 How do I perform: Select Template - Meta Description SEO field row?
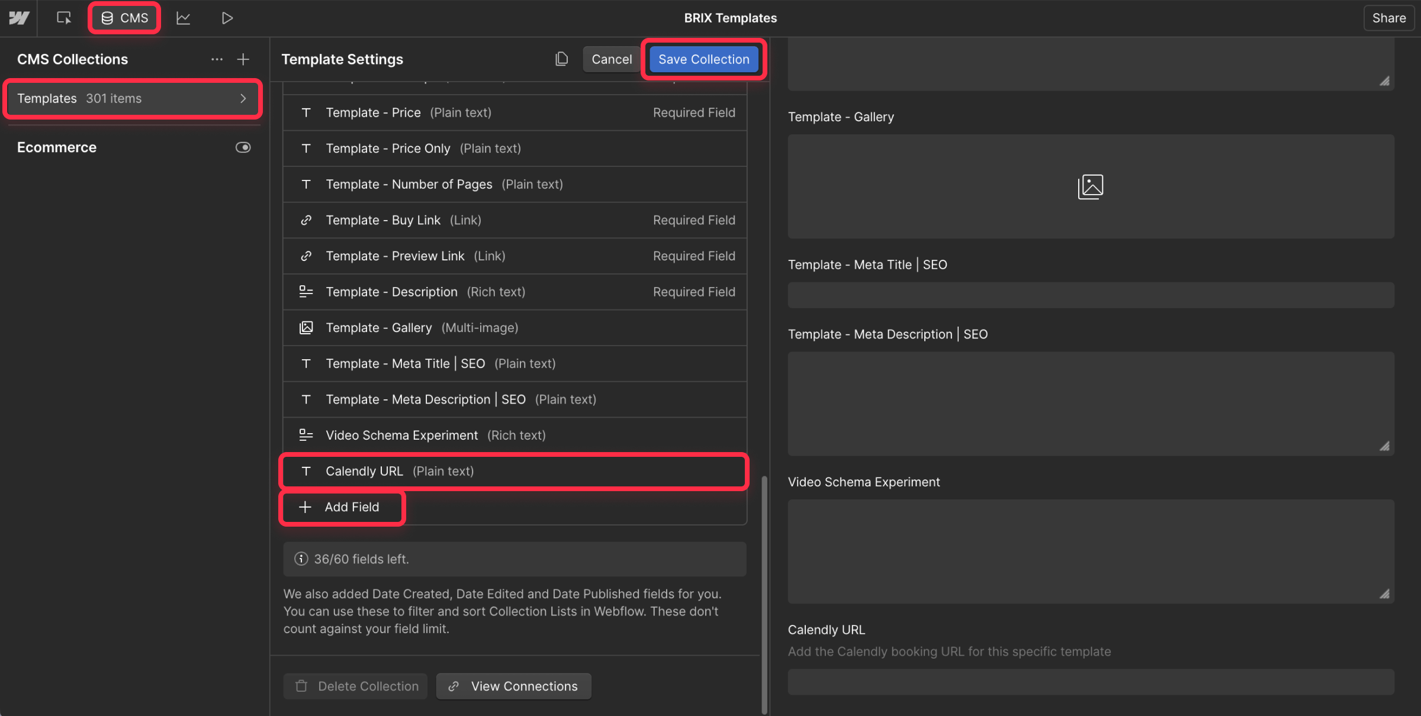tap(515, 399)
